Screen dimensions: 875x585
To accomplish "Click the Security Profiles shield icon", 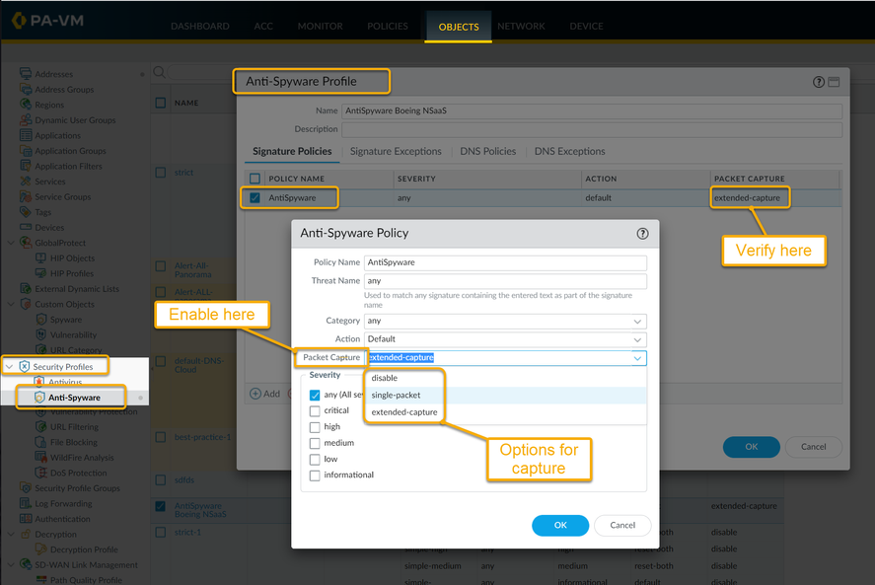I will pos(24,366).
